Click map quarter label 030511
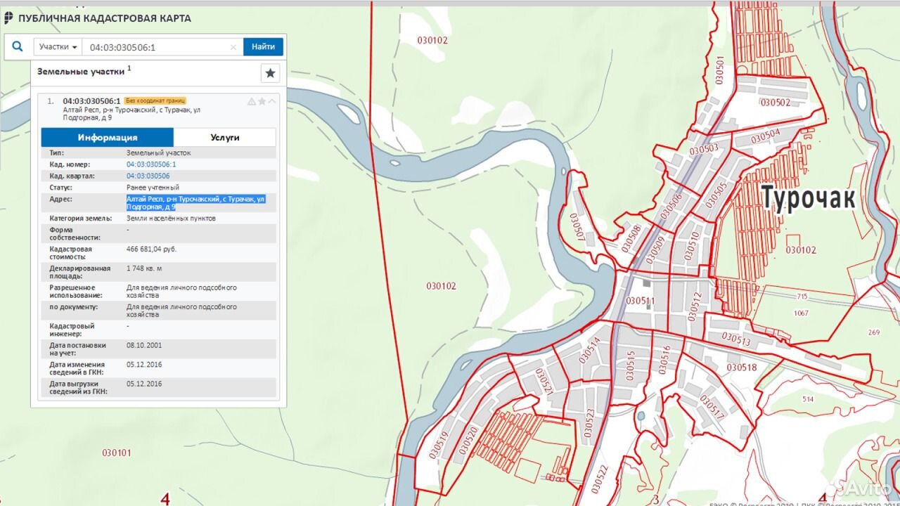900x506 pixels. click(x=640, y=301)
